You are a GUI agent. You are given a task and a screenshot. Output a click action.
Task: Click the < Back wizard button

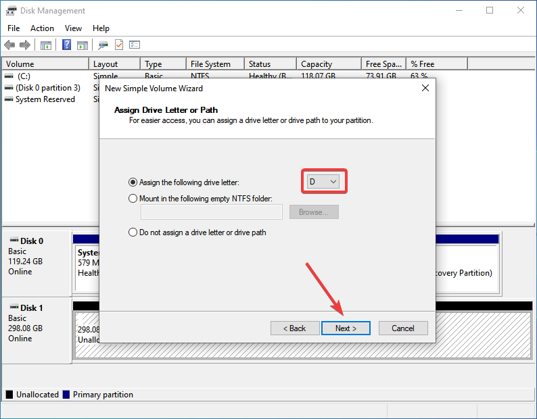(295, 328)
